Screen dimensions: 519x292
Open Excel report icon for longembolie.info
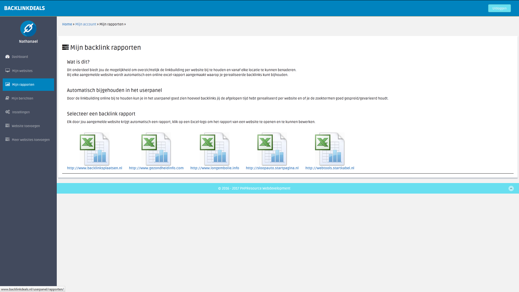click(x=215, y=149)
